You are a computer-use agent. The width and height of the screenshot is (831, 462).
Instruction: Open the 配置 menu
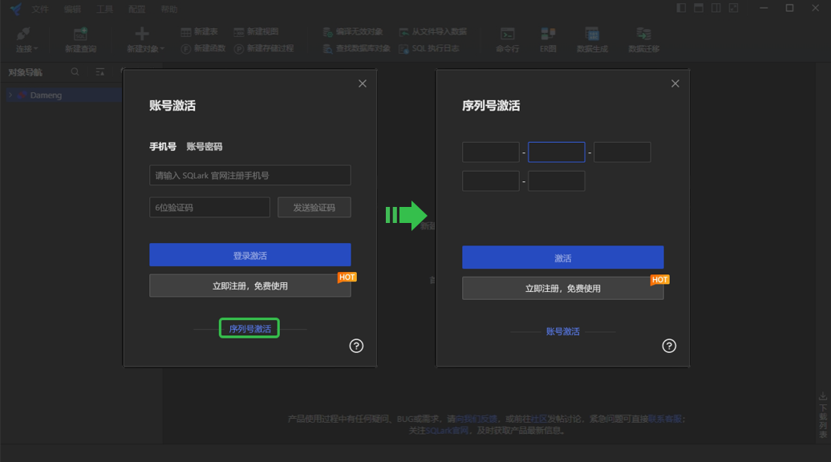[x=136, y=9]
